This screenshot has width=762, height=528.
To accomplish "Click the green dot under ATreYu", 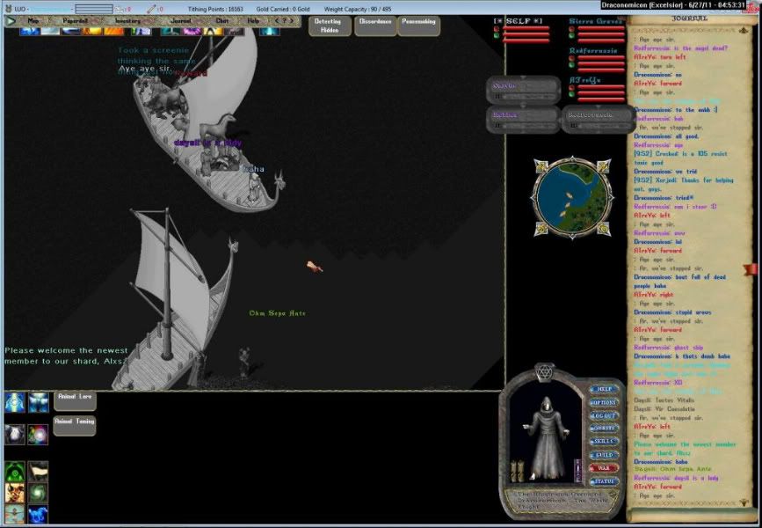I will click(571, 94).
